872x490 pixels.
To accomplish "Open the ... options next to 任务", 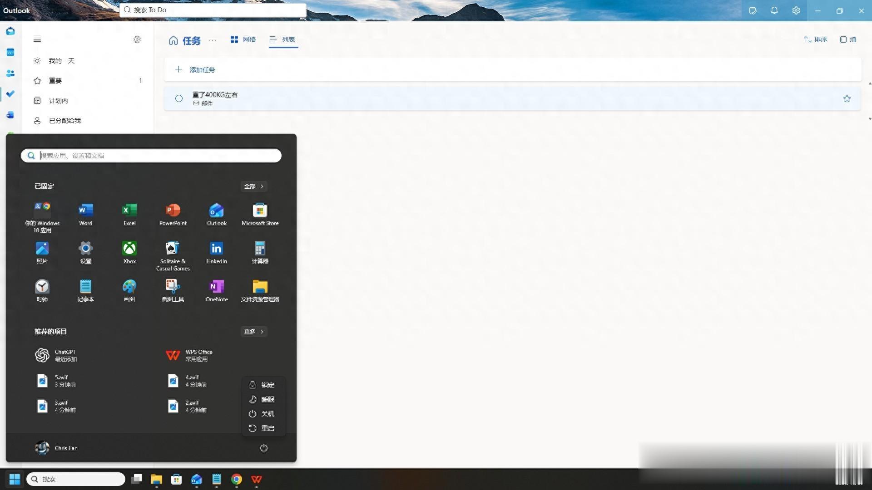I will (x=212, y=40).
